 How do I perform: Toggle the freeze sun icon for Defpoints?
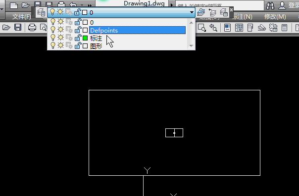pos(60,30)
